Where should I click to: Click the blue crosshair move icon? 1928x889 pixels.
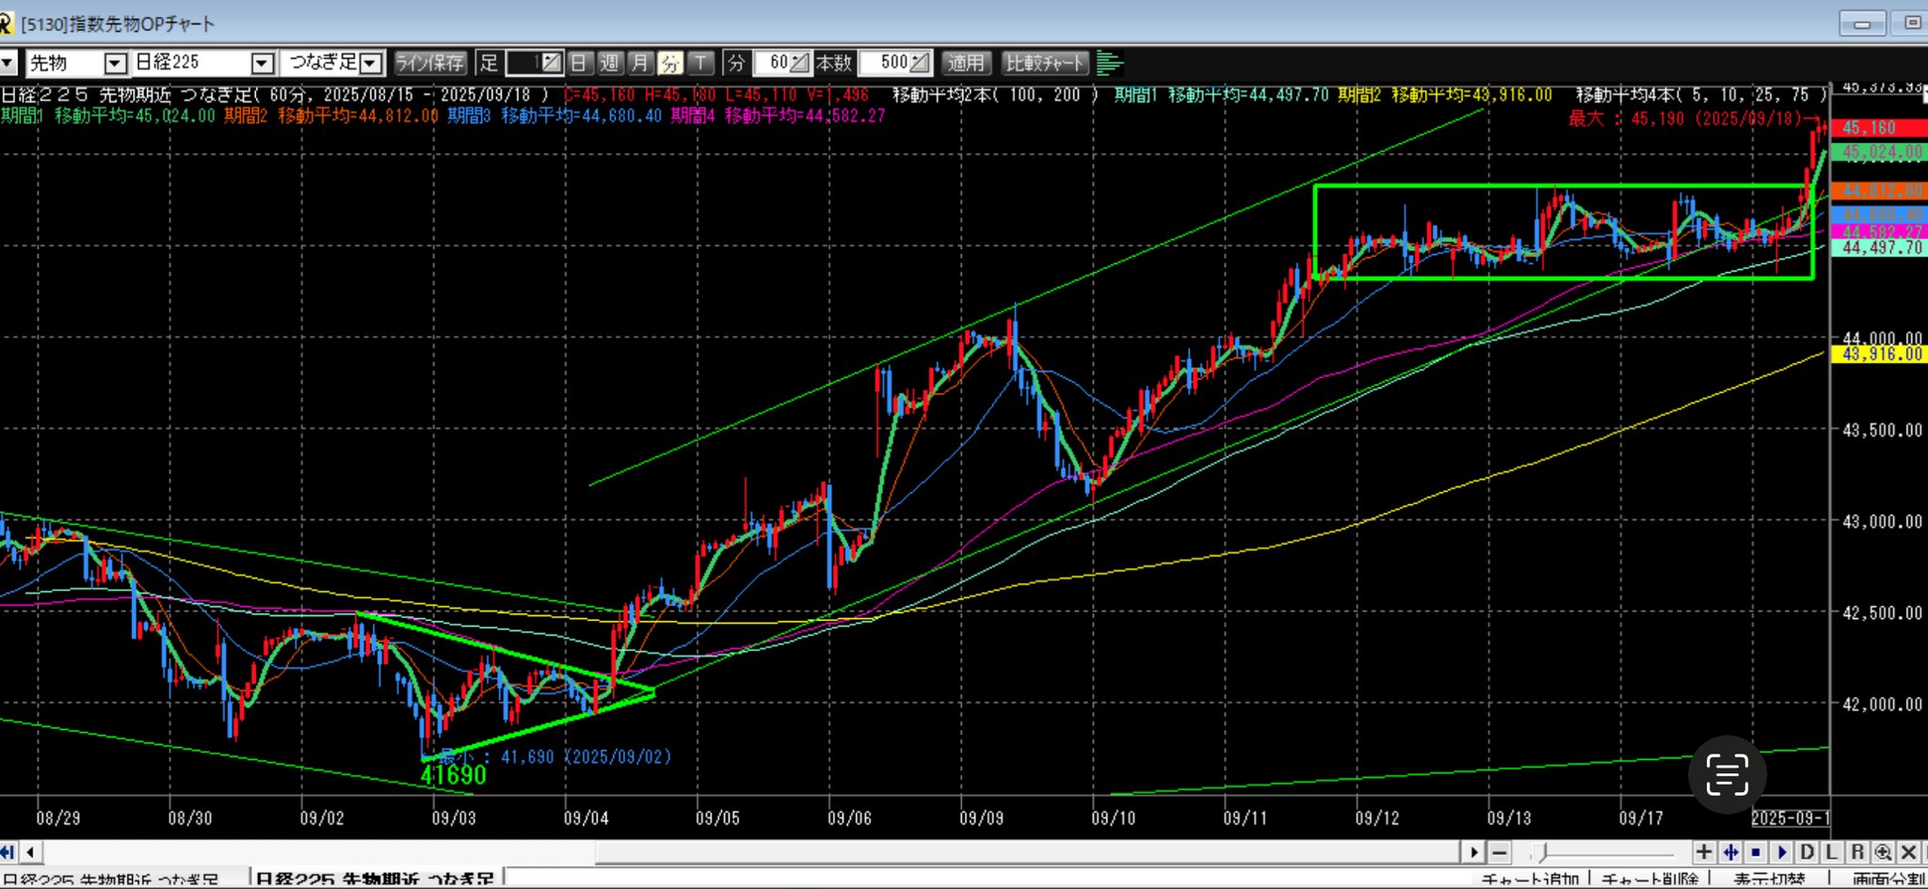[x=1730, y=852]
